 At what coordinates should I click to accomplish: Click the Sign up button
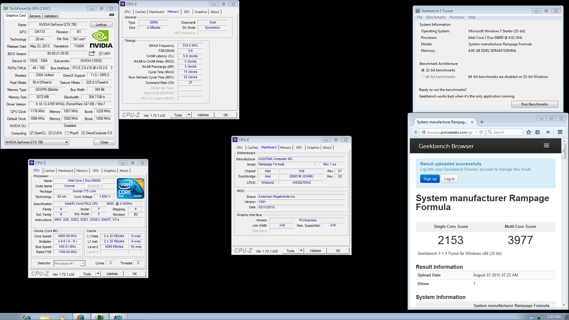point(430,179)
